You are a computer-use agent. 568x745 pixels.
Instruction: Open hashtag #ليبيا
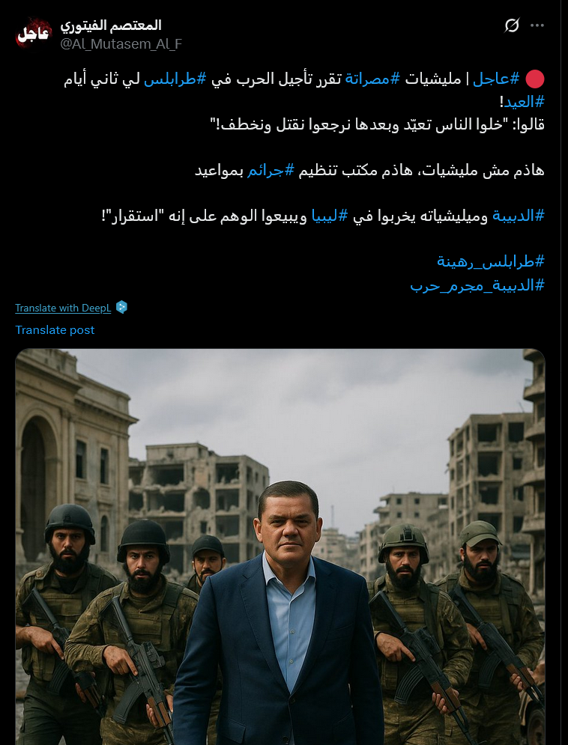click(330, 216)
